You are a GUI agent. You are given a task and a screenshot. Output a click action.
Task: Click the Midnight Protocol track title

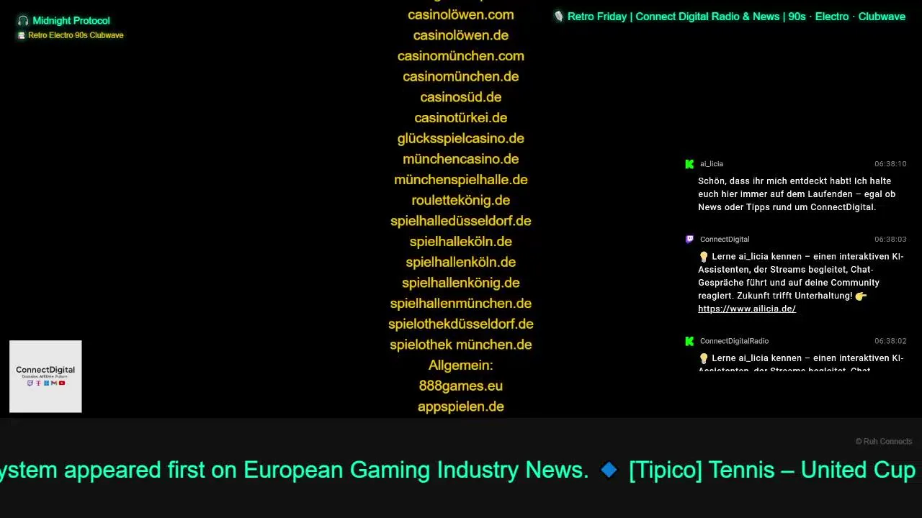pyautogui.click(x=71, y=21)
